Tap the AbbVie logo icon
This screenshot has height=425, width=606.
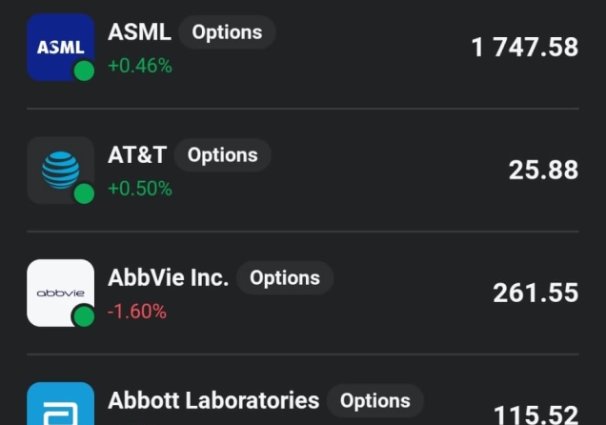(61, 293)
